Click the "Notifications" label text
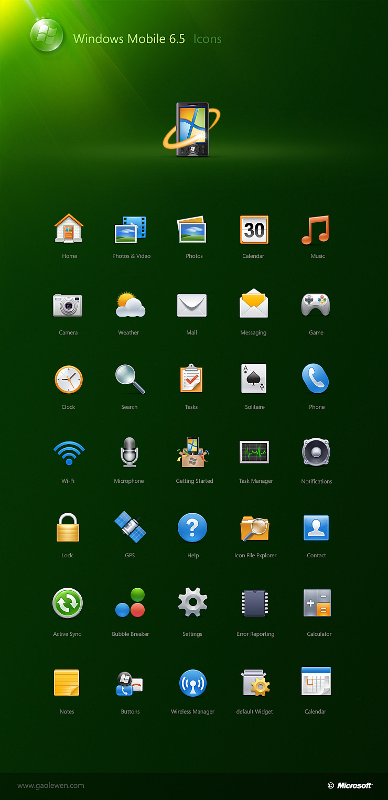388x800 pixels. [x=317, y=481]
